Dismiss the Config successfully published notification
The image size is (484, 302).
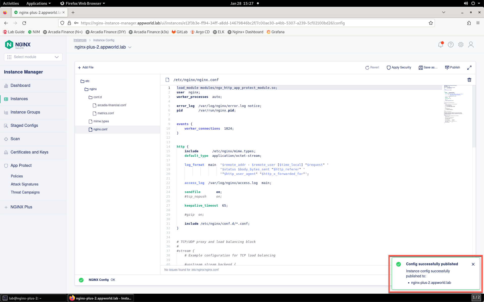coord(473,264)
